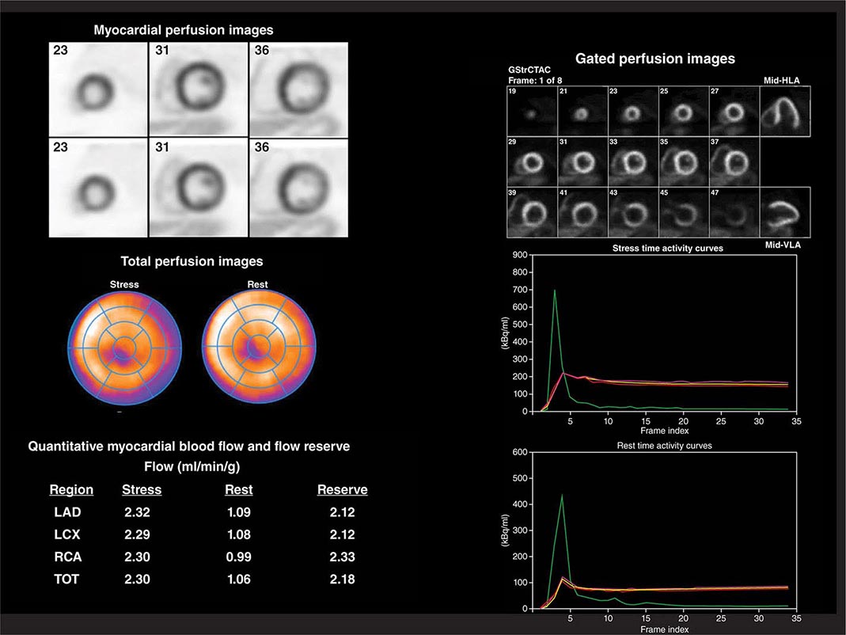846x635 pixels.
Task: Click the underlined Region column header
Action: pyautogui.click(x=71, y=490)
